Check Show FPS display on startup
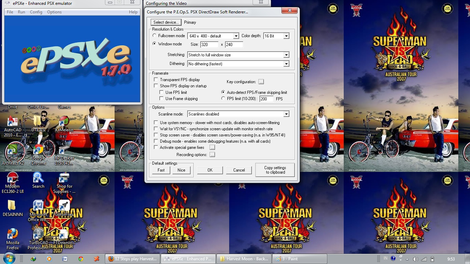The height and width of the screenshot is (264, 470). click(x=156, y=86)
